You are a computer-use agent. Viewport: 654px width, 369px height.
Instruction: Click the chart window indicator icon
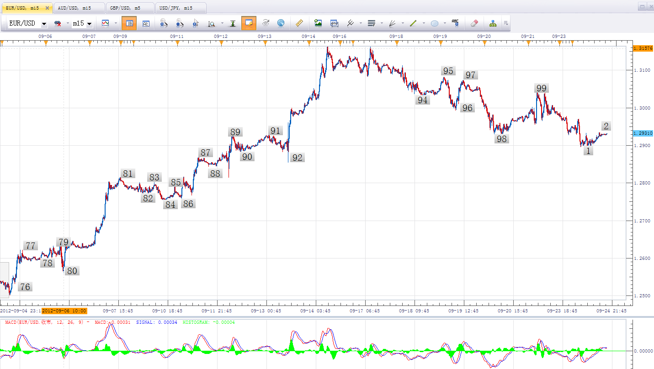pos(334,23)
